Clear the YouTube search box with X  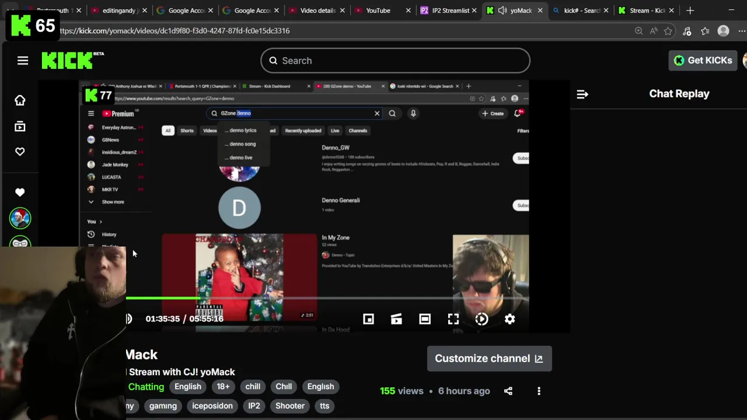click(377, 114)
